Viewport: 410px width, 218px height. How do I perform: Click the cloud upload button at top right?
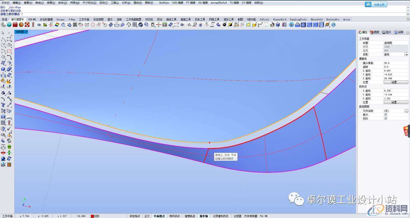coord(376,5)
